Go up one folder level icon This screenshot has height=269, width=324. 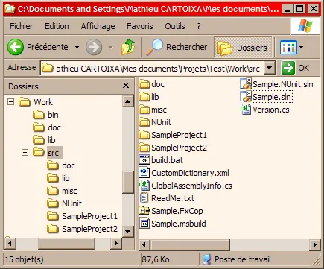pos(128,47)
